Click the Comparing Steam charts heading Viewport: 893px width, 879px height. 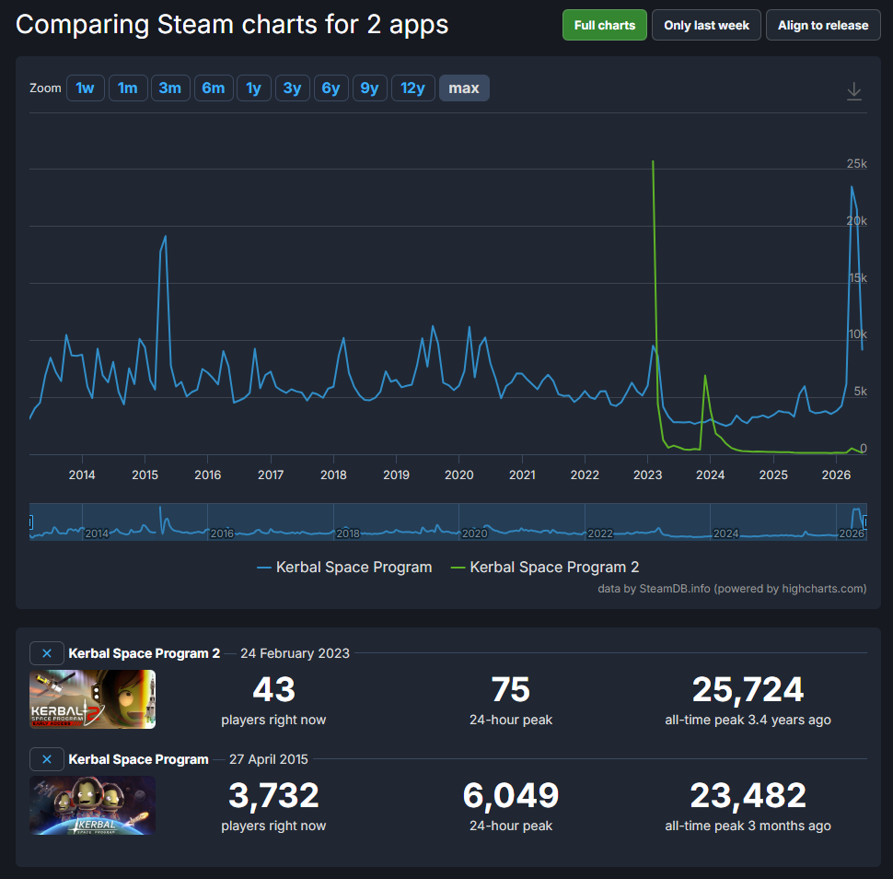tap(232, 25)
